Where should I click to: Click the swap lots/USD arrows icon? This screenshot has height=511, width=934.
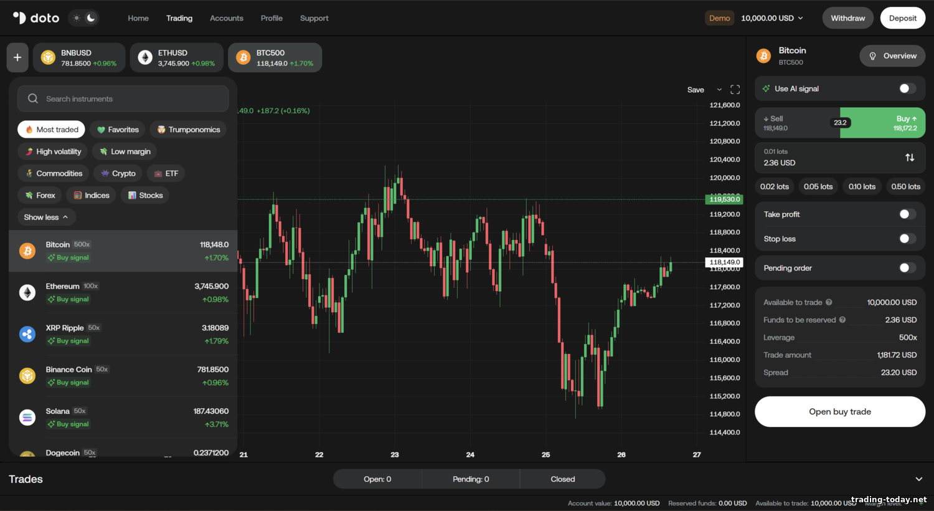tap(910, 158)
